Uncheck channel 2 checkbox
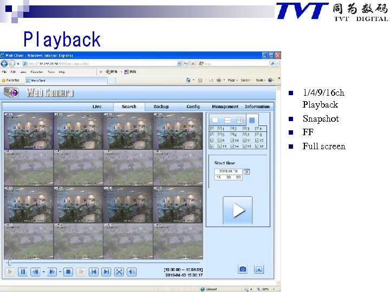 click(232, 129)
